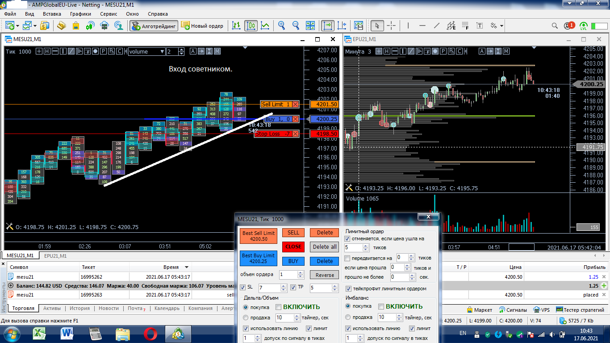Click the Best Sell Limit 4200.50 button
The height and width of the screenshot is (343, 610).
pyautogui.click(x=259, y=236)
